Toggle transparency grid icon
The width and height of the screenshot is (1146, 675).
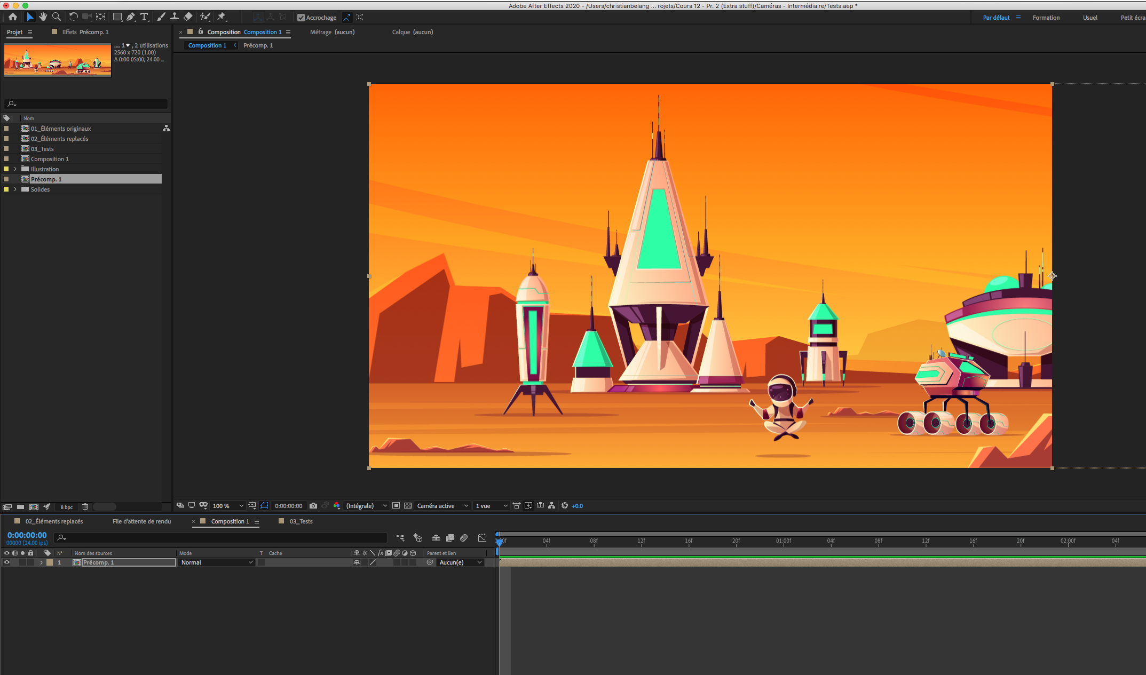[x=408, y=506]
